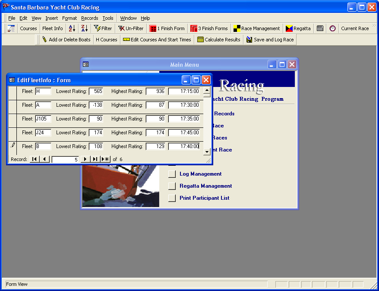
Task: Open the View menu
Action: 36,18
